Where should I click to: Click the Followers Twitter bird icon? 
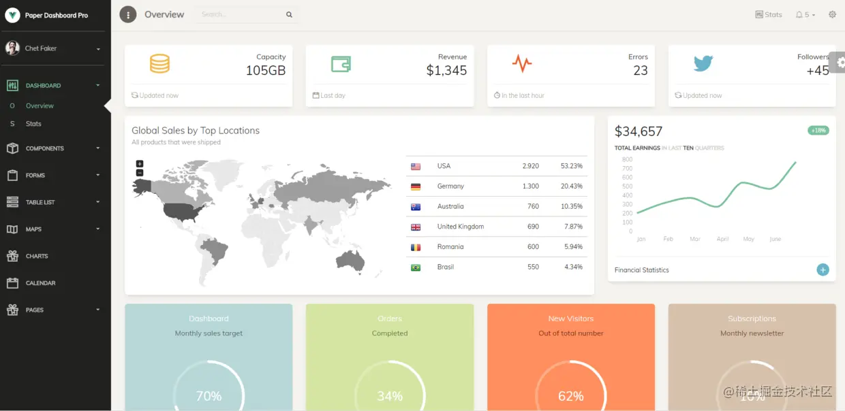[x=703, y=64]
